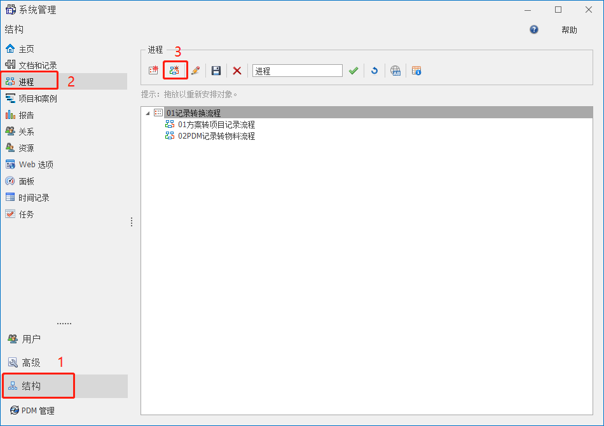Screen dimensions: 604x426
Task: Click the new process icon highlighted in red
Action: [175, 71]
